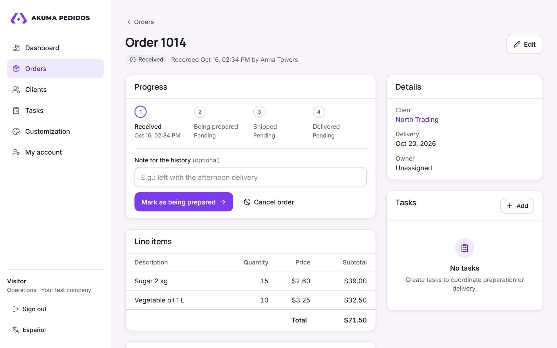Open the Tasks page from sidebar
This screenshot has width=557, height=348.
click(x=55, y=110)
